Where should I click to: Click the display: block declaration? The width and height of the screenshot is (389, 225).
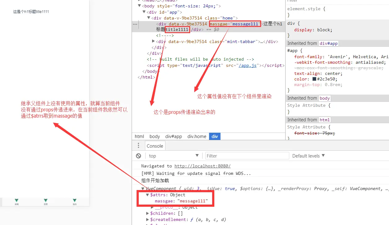tap(313, 30)
